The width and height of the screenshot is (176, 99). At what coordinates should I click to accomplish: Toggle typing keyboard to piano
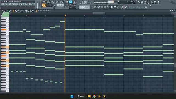coord(67,2)
